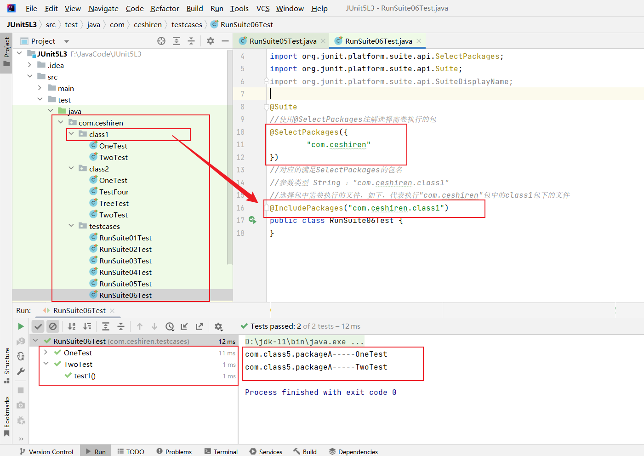Open test runner settings gear
644x456 pixels.
click(218, 326)
